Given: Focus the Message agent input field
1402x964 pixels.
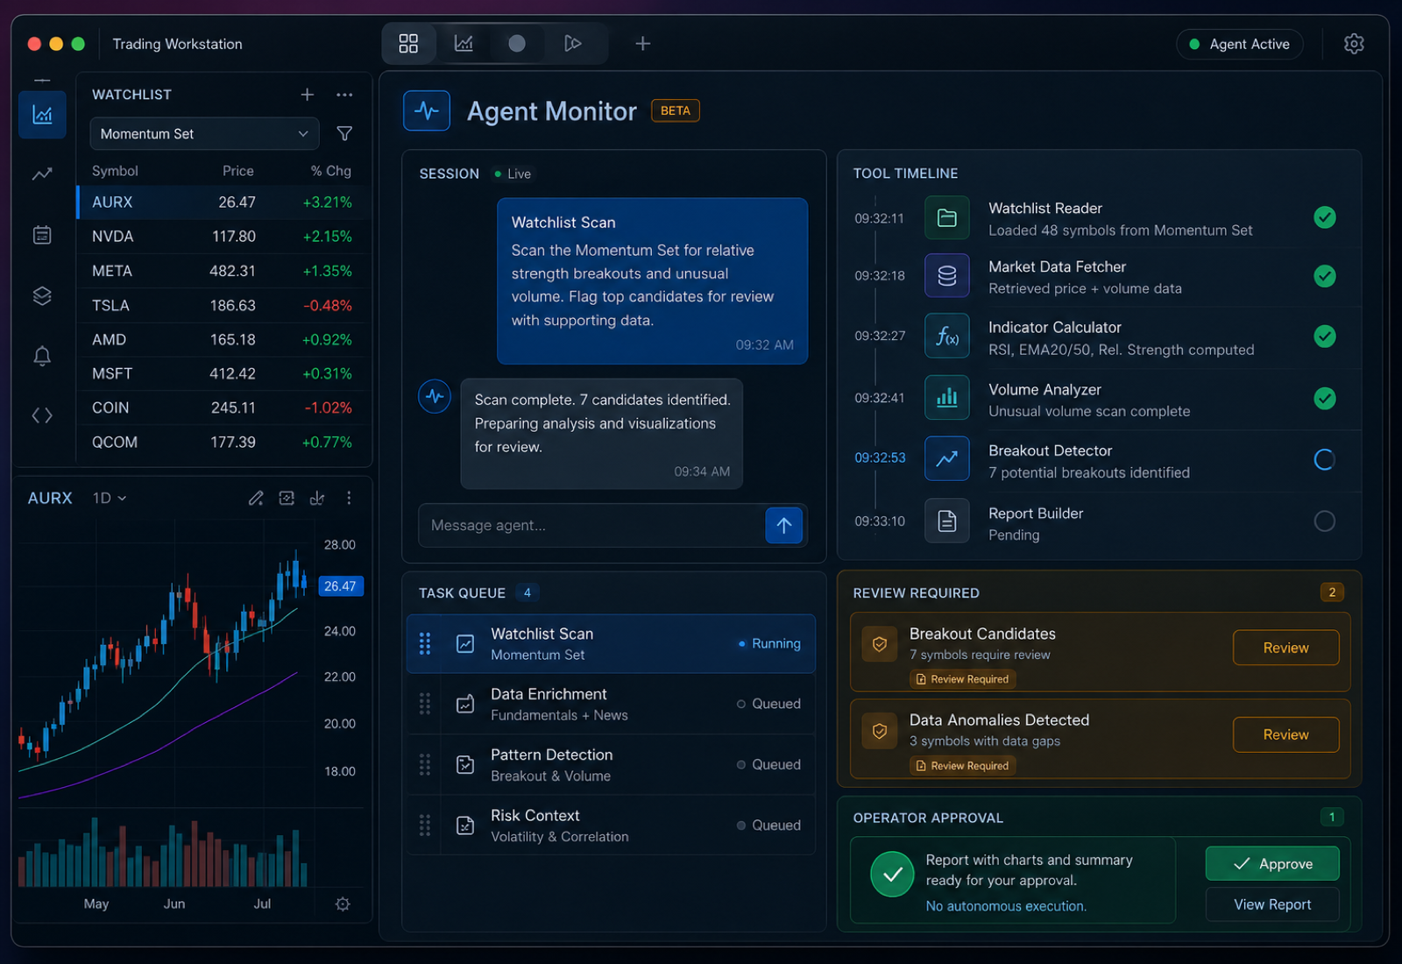Looking at the screenshot, I should [591, 525].
